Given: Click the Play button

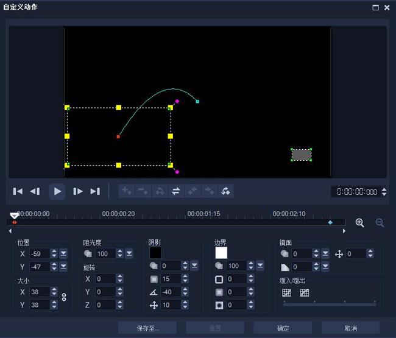Looking at the screenshot, I should (57, 191).
